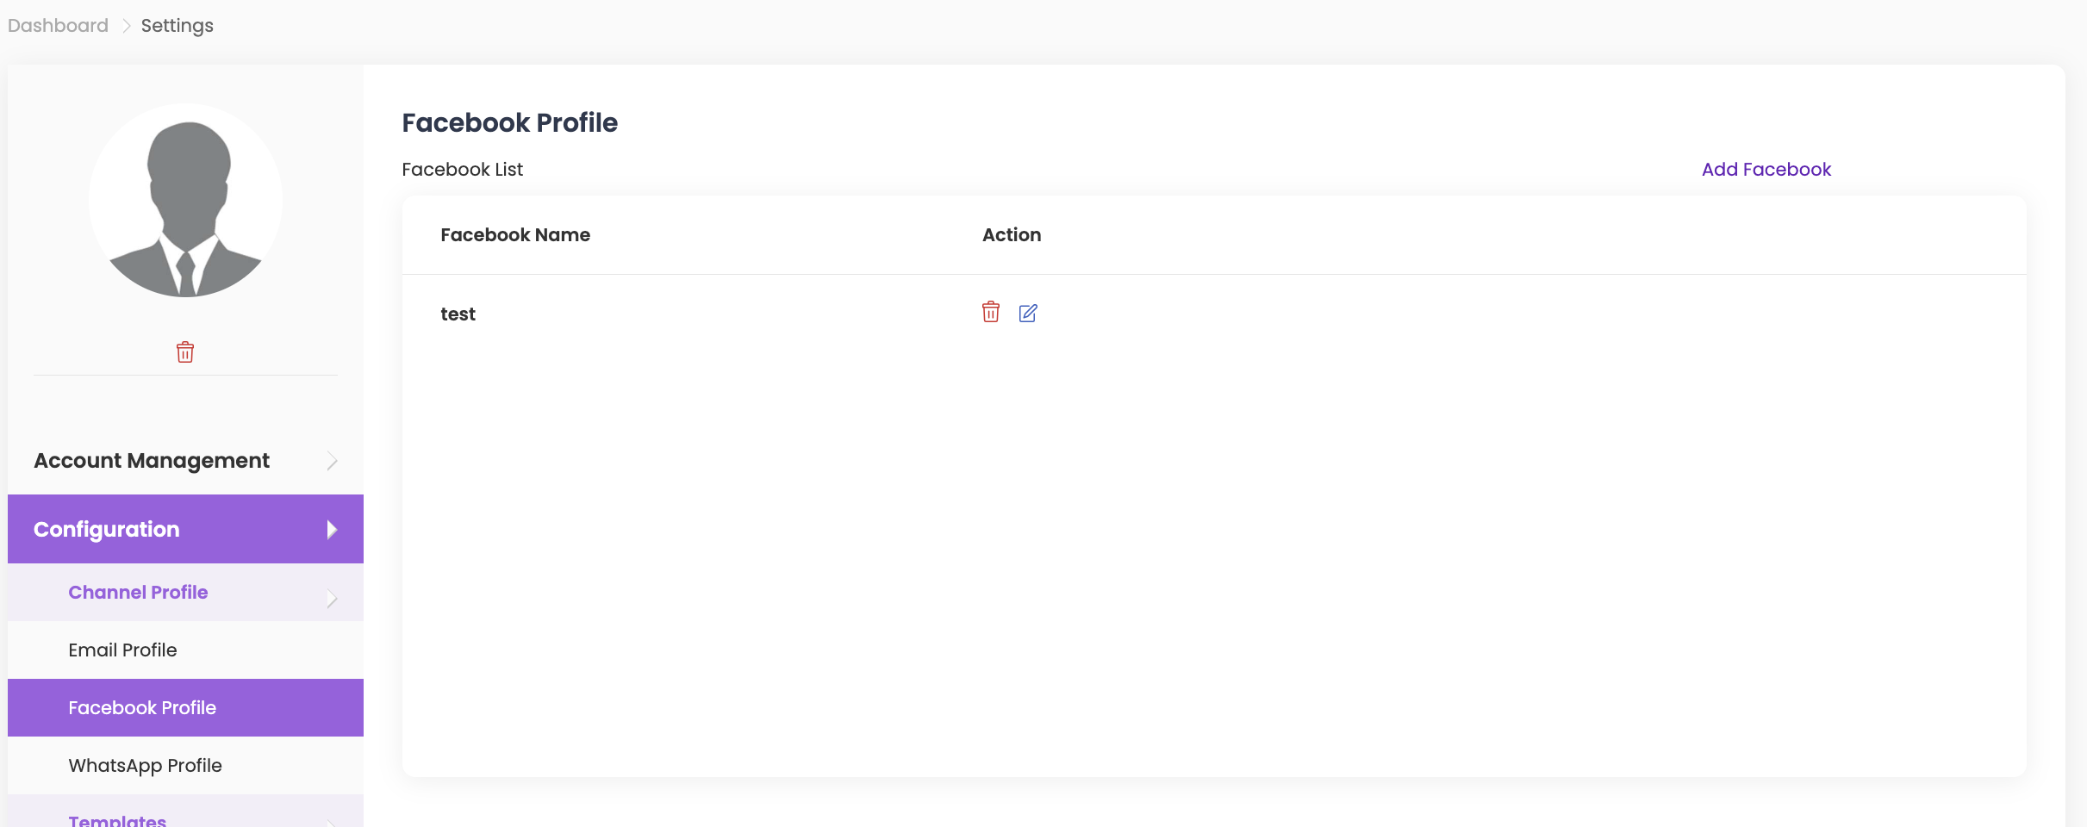
Task: Click the Add Facebook link
Action: (x=1766, y=170)
